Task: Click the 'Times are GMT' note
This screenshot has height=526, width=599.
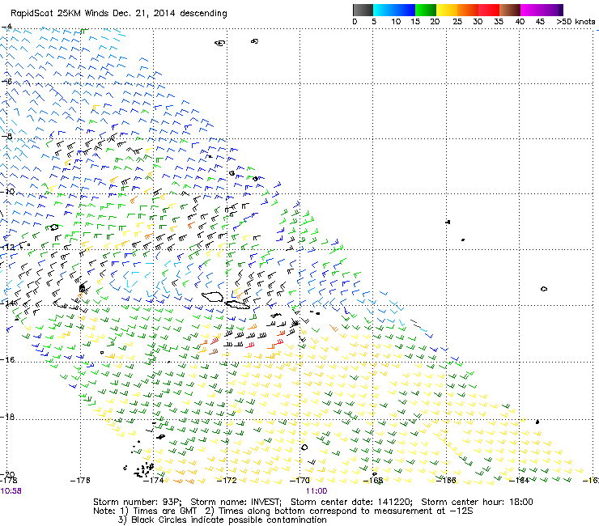Action: coord(164,511)
